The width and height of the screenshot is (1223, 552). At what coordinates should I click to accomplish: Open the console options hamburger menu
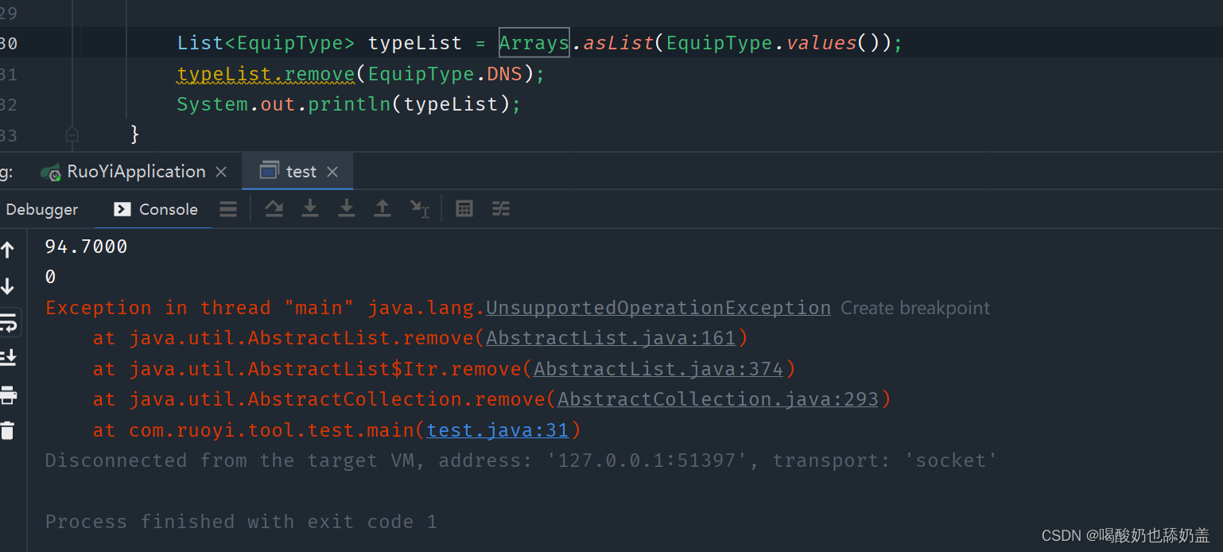(228, 208)
